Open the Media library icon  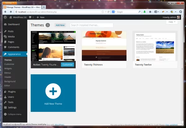tap(5, 37)
